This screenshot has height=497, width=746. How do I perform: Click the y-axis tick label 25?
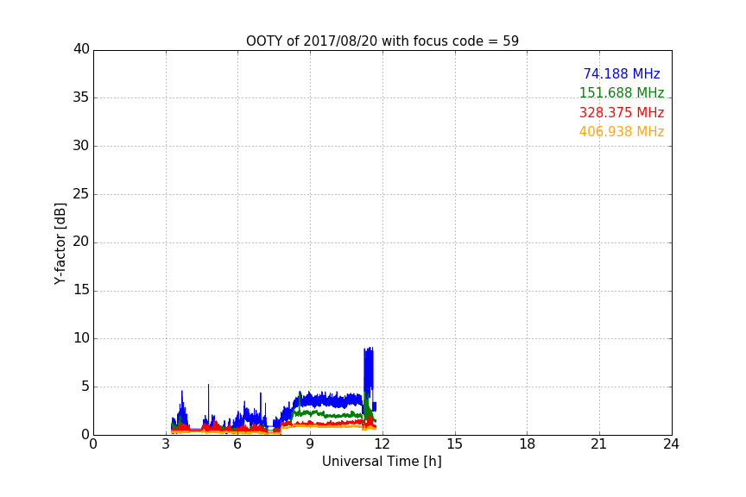[81, 193]
